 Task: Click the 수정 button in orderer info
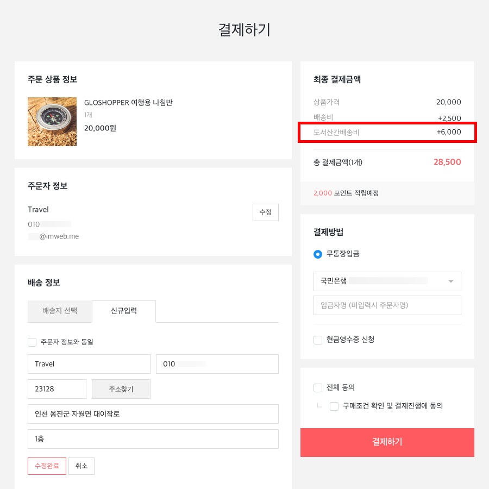[265, 212]
